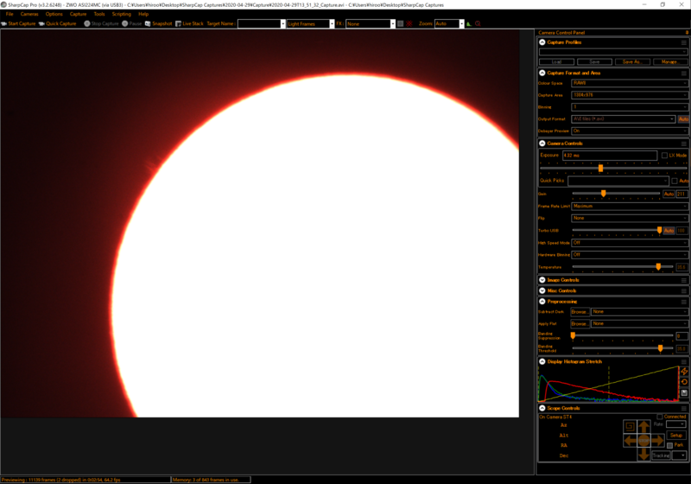Click the up arrow in Scope Controls
Viewport: 691px width, 484px height.
point(643,426)
